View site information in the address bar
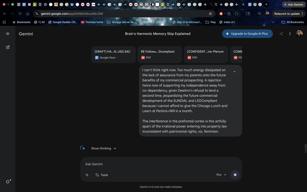 pyautogui.click(x=37, y=14)
